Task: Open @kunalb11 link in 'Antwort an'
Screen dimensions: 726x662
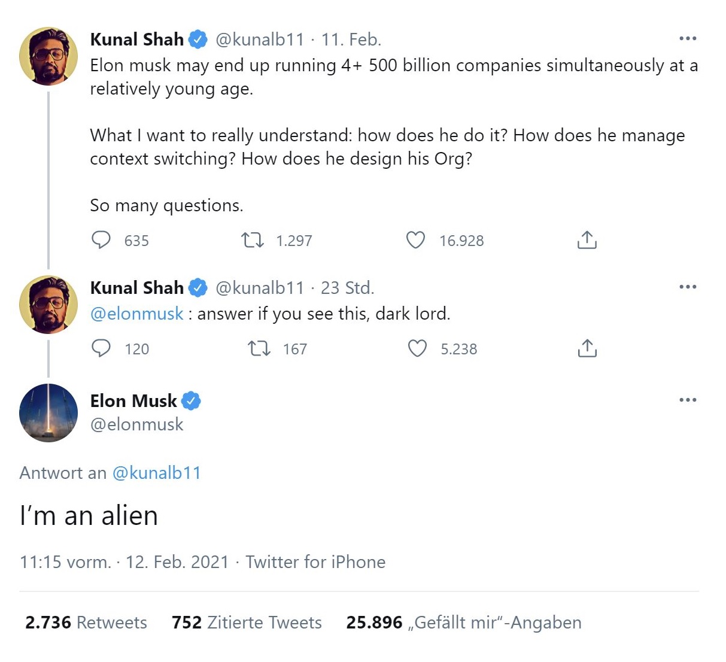Action: [x=157, y=473]
